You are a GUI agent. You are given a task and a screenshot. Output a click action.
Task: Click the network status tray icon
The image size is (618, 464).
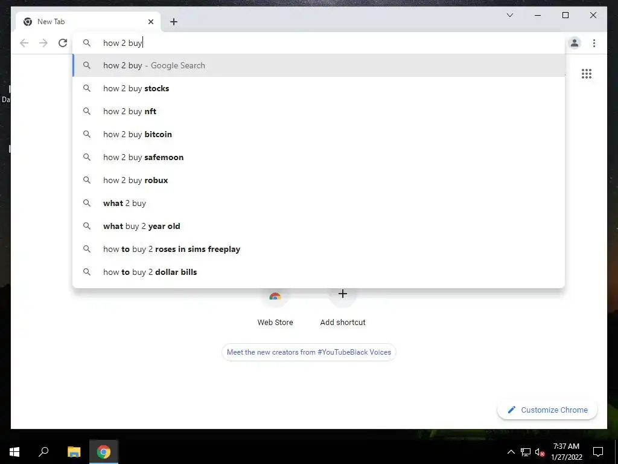point(526,452)
